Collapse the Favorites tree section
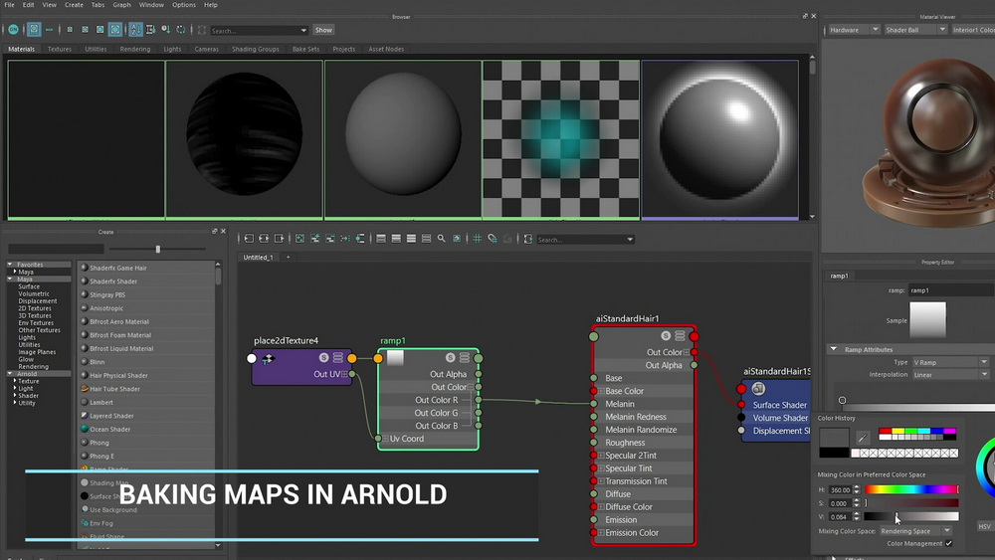The height and width of the screenshot is (560, 995). [10, 265]
